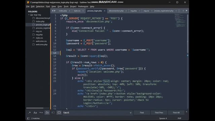Add a new tab with plus icon

click(183, 11)
